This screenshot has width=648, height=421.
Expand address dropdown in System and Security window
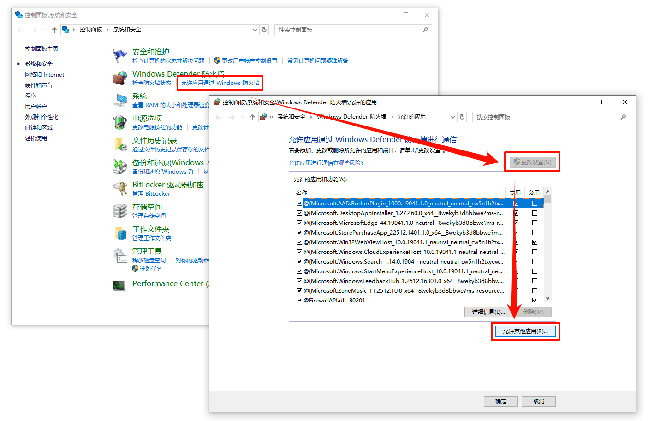[x=255, y=30]
